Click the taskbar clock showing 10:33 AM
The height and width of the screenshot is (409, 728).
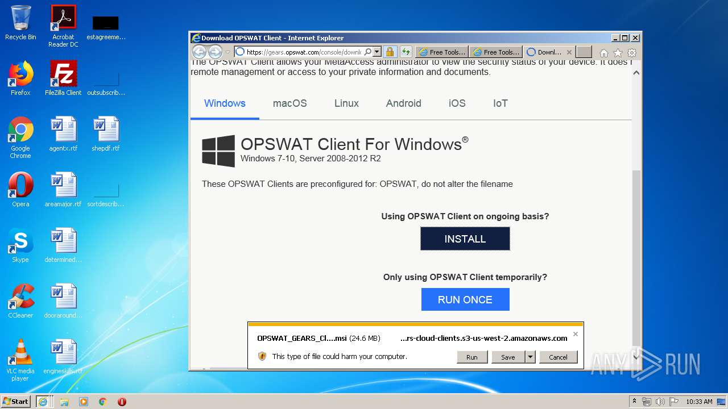click(699, 402)
